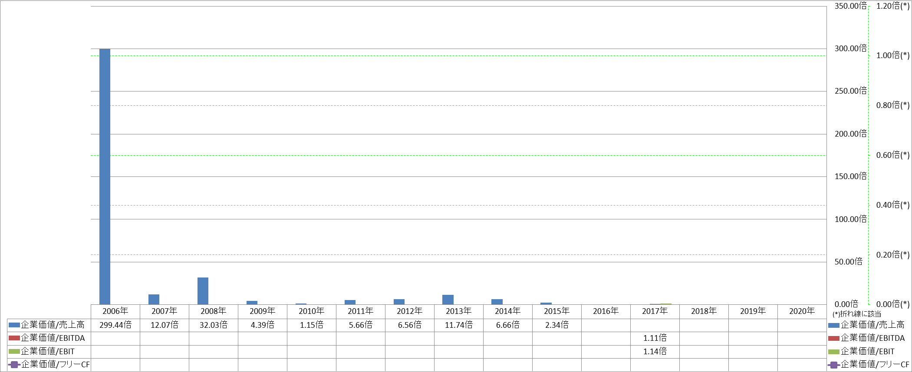Click the 2018年 column header
The height and width of the screenshot is (372, 912).
(704, 311)
